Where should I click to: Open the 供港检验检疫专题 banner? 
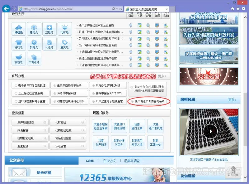[x=209, y=18]
